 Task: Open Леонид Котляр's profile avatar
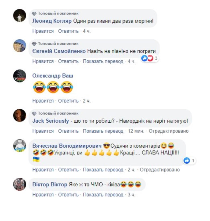pos(20,16)
